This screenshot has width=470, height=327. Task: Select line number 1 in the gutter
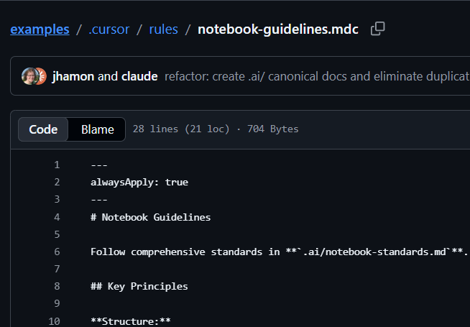[x=57, y=165]
